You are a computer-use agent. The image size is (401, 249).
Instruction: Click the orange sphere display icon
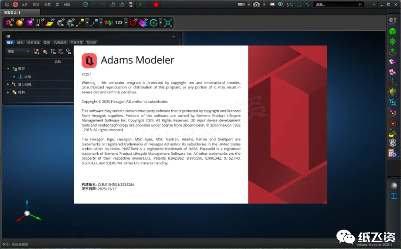(20, 23)
